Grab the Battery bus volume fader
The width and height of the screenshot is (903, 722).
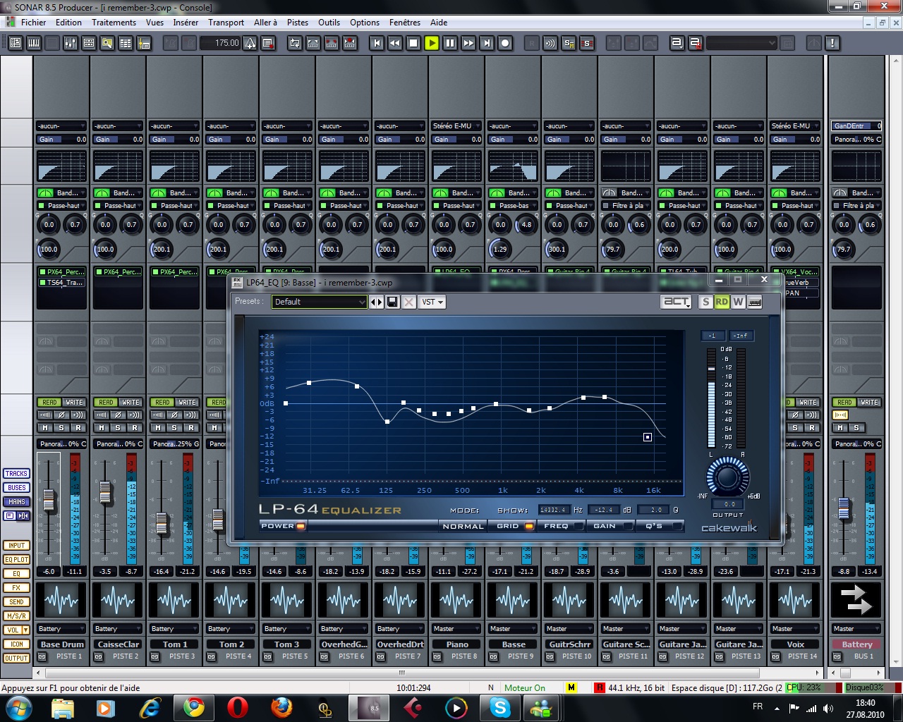tap(842, 509)
